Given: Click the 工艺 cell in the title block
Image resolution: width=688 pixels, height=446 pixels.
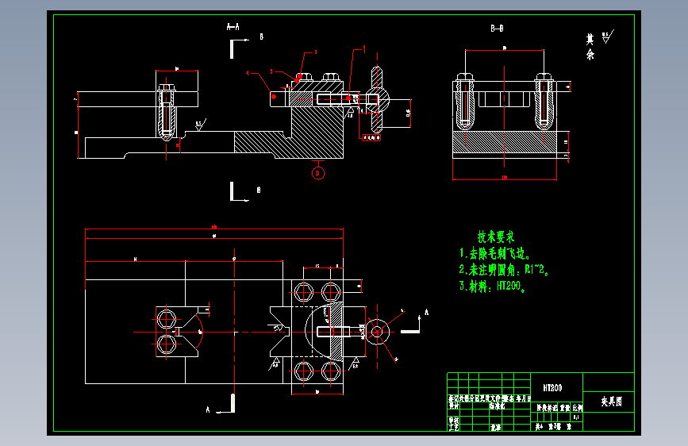Looking at the screenshot, I should (454, 427).
